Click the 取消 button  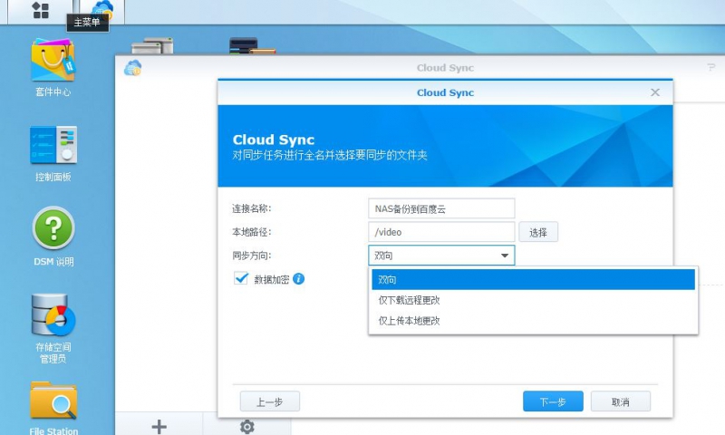click(x=620, y=401)
